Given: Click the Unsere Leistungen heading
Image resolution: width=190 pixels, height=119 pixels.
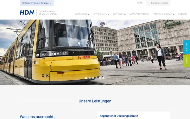Looking at the screenshot, I should [x=95, y=101].
